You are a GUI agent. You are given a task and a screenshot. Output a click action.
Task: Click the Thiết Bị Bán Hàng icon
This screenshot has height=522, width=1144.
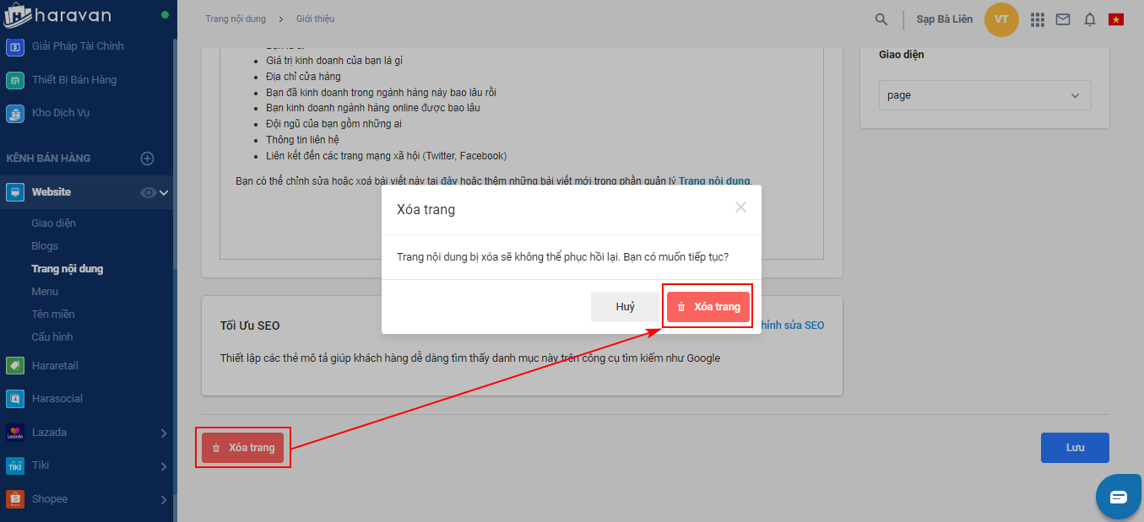(14, 80)
